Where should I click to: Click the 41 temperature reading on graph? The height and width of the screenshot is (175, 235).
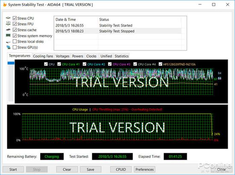coord(216,84)
